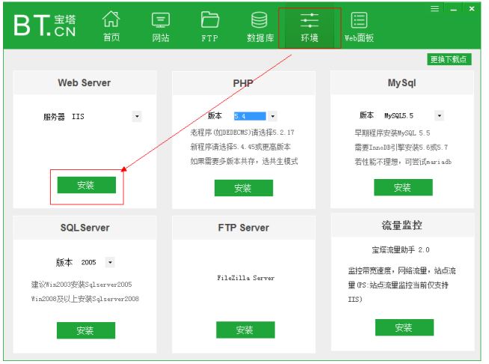Expand the MySql 版本 dropdown arrow
This screenshot has width=489, height=364.
pyautogui.click(x=440, y=115)
